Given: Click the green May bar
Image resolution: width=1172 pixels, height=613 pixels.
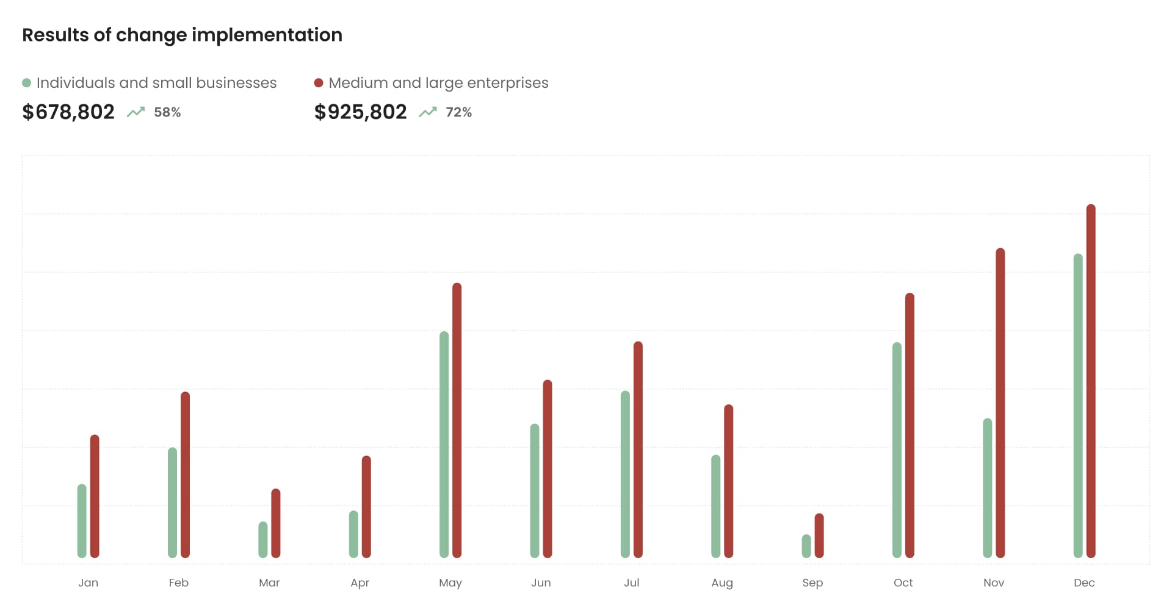Looking at the screenshot, I should (444, 444).
